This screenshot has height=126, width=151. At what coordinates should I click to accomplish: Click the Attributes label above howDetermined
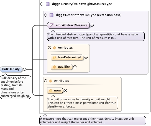point(65,48)
